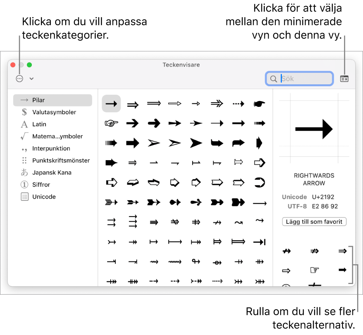Viewport: 363px width, 335px height.
Task: Choose the circled open arrow symbol
Action: click(259, 183)
